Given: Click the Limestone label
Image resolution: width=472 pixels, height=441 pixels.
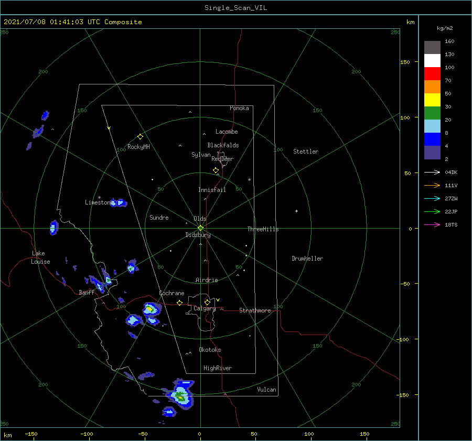Looking at the screenshot, I should tap(98, 202).
